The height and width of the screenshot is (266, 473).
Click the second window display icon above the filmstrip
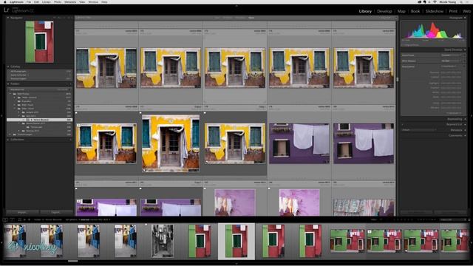[x=12, y=219]
